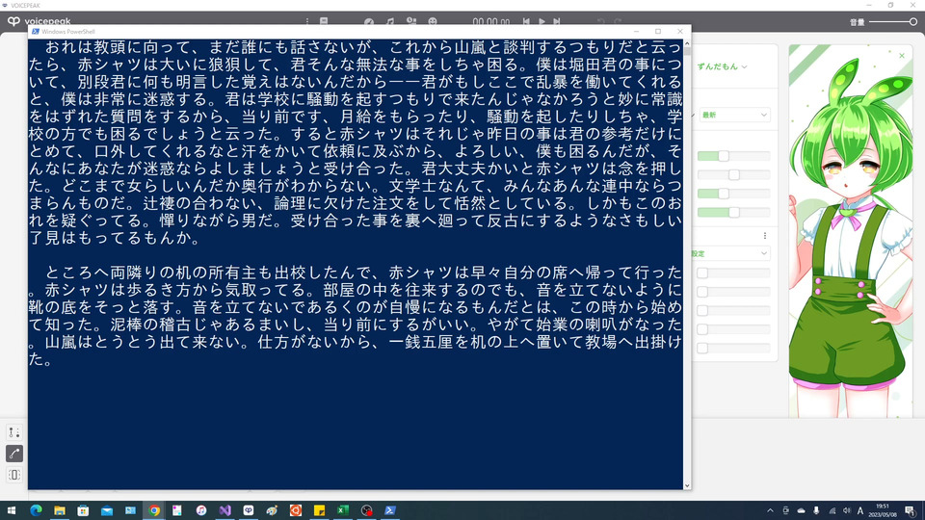The height and width of the screenshot is (520, 925).
Task: Open the Windows Start menu
Action: point(12,510)
